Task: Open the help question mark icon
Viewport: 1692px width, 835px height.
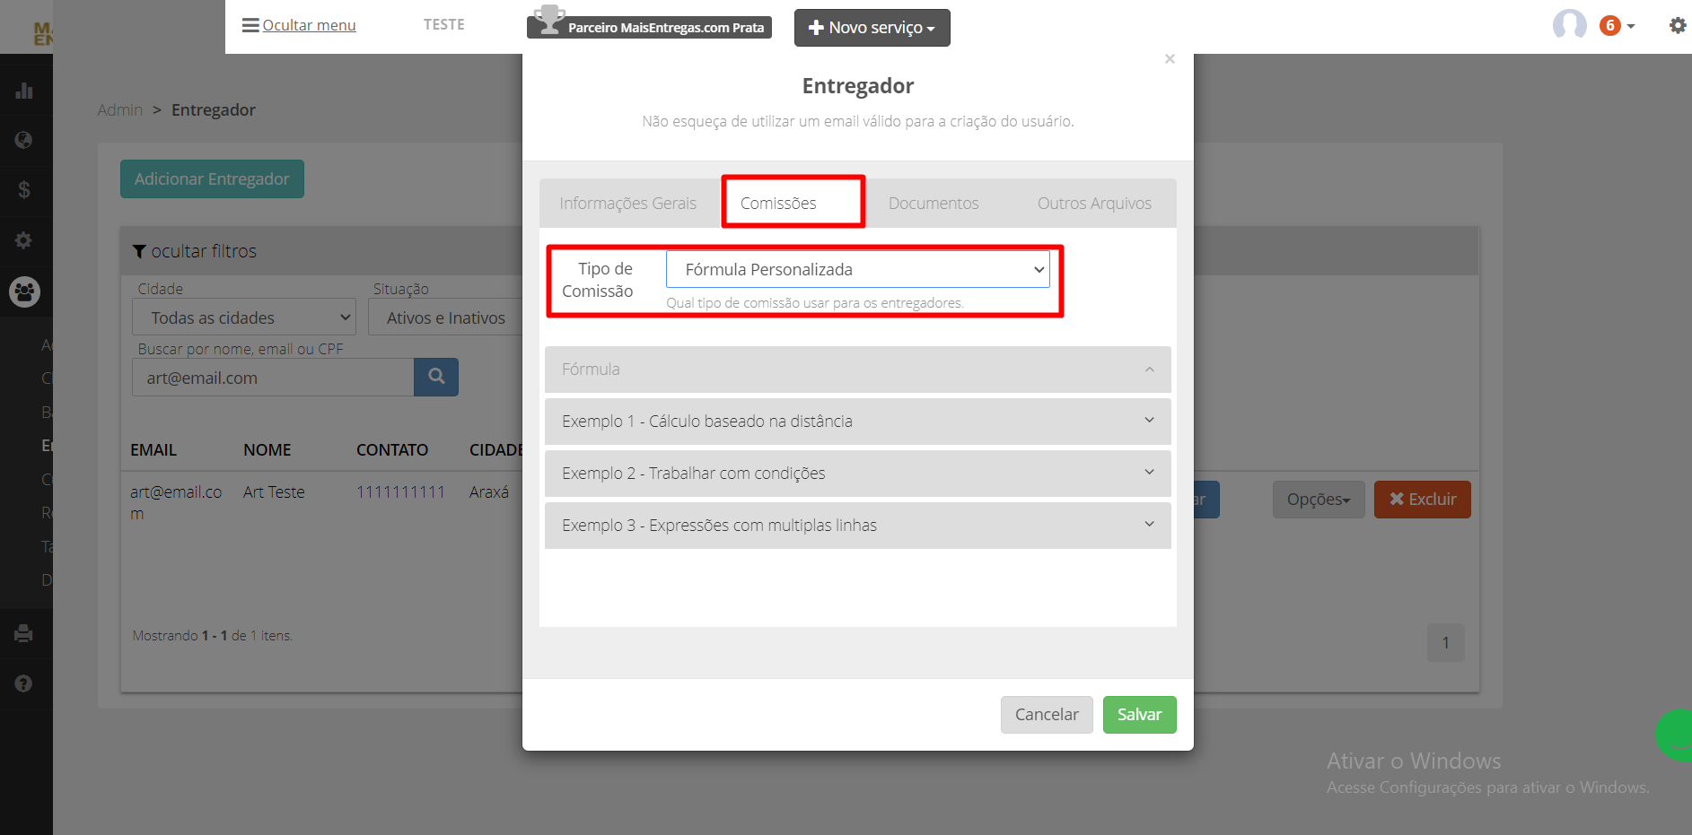Action: 24,683
